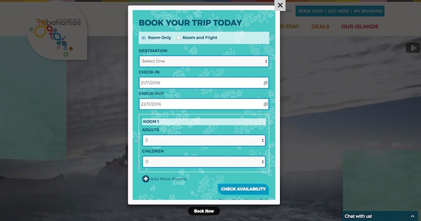Play the video via play icon
421x221 pixels.
point(413,48)
